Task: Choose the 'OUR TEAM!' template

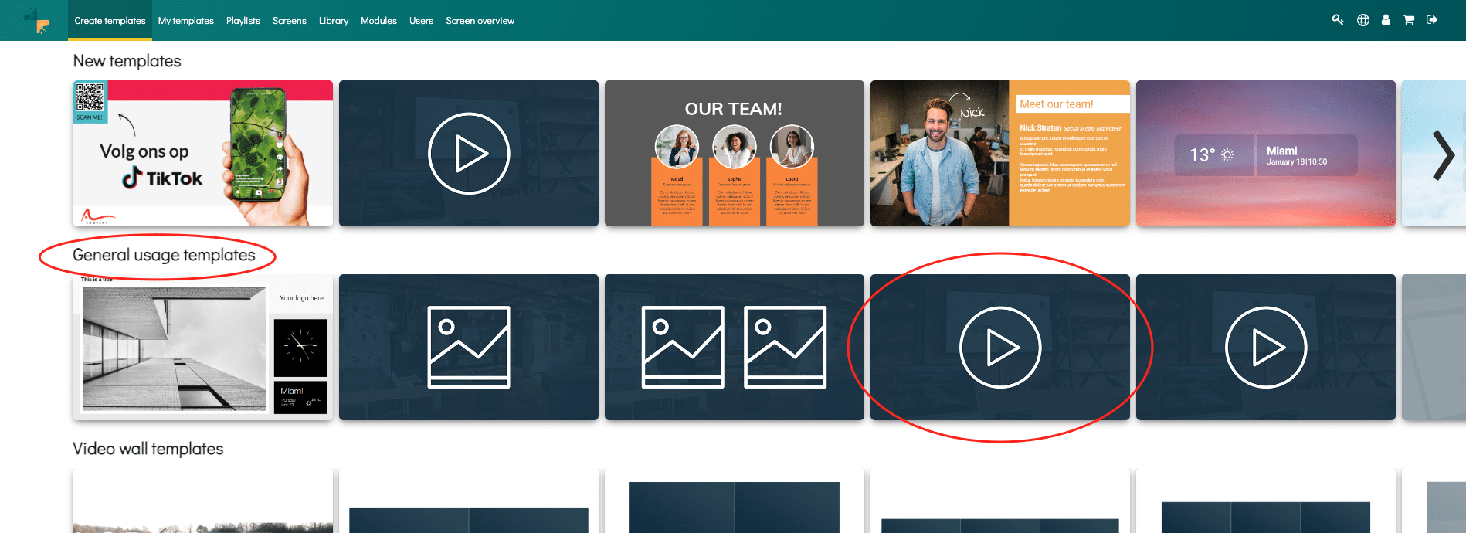Action: click(735, 154)
